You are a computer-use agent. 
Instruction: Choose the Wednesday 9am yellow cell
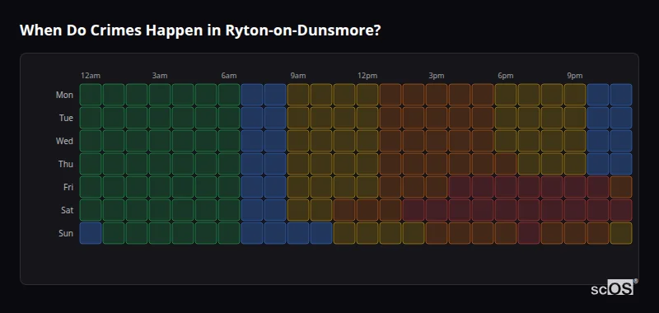pyautogui.click(x=298, y=141)
